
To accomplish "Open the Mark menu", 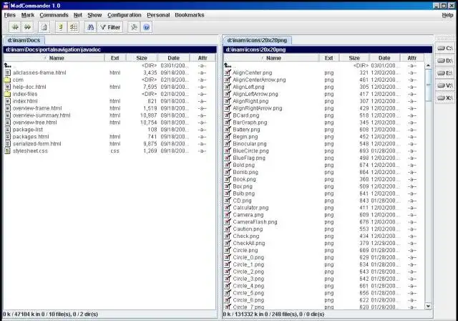I will click(x=28, y=15).
